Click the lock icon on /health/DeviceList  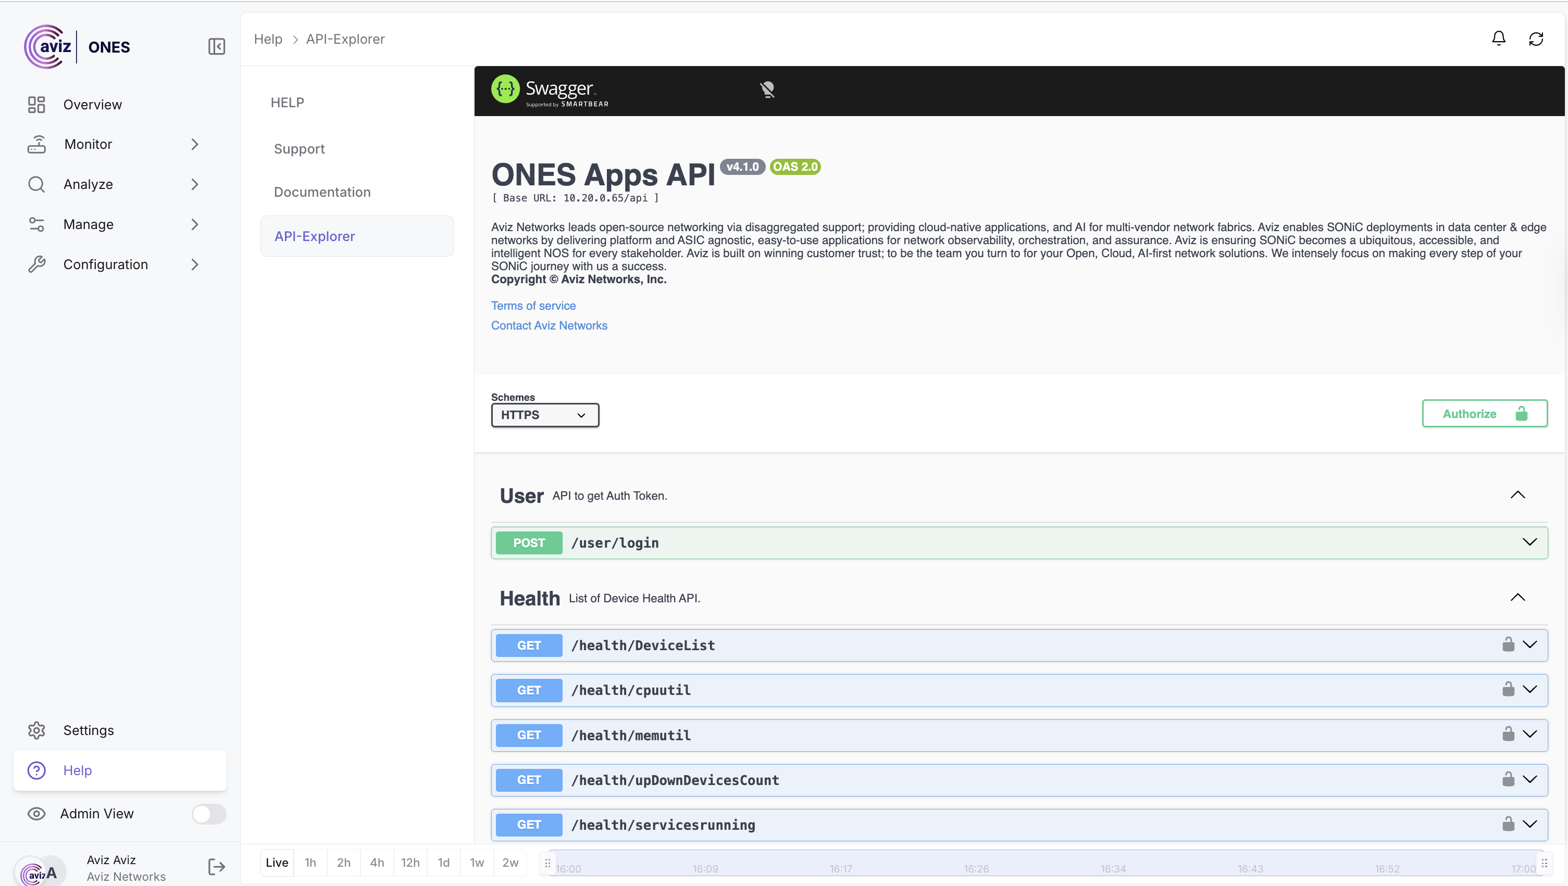1508,644
